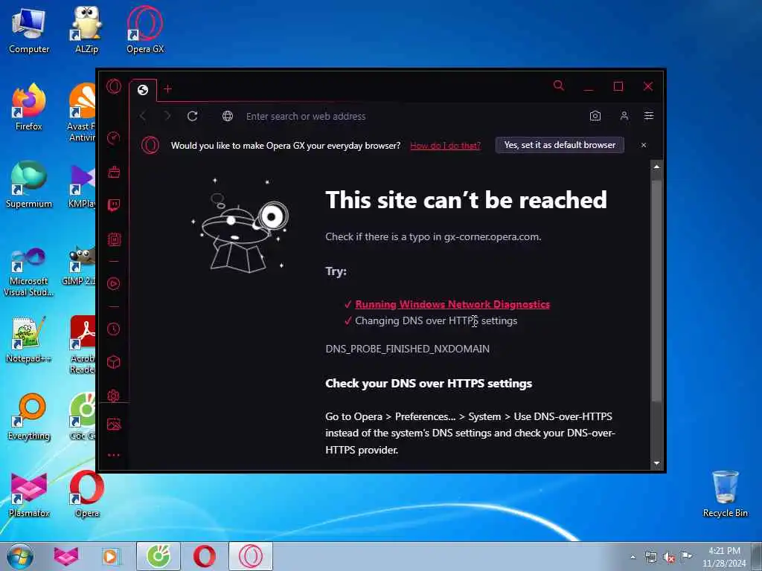
Task: Select the Opera GX desktop shortcut
Action: [145, 30]
